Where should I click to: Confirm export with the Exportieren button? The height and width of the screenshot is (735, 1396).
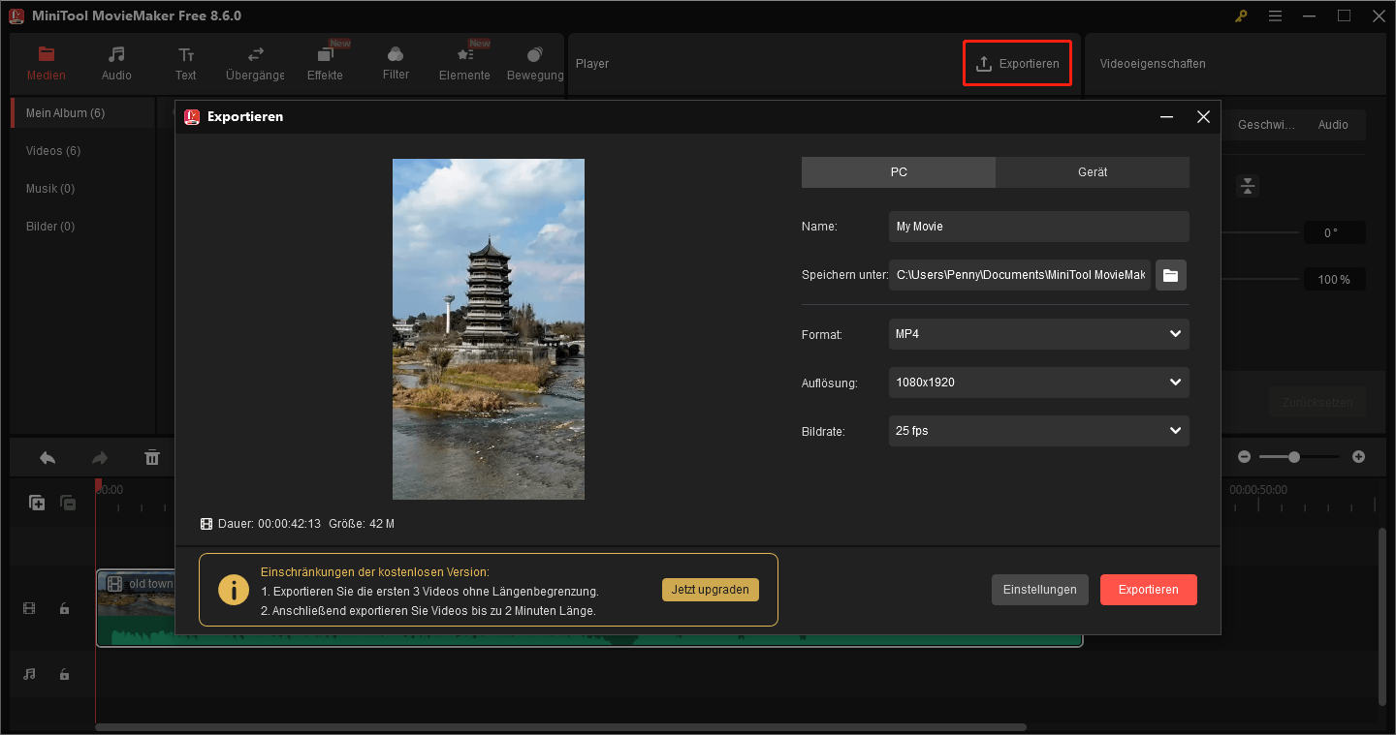click(x=1148, y=589)
